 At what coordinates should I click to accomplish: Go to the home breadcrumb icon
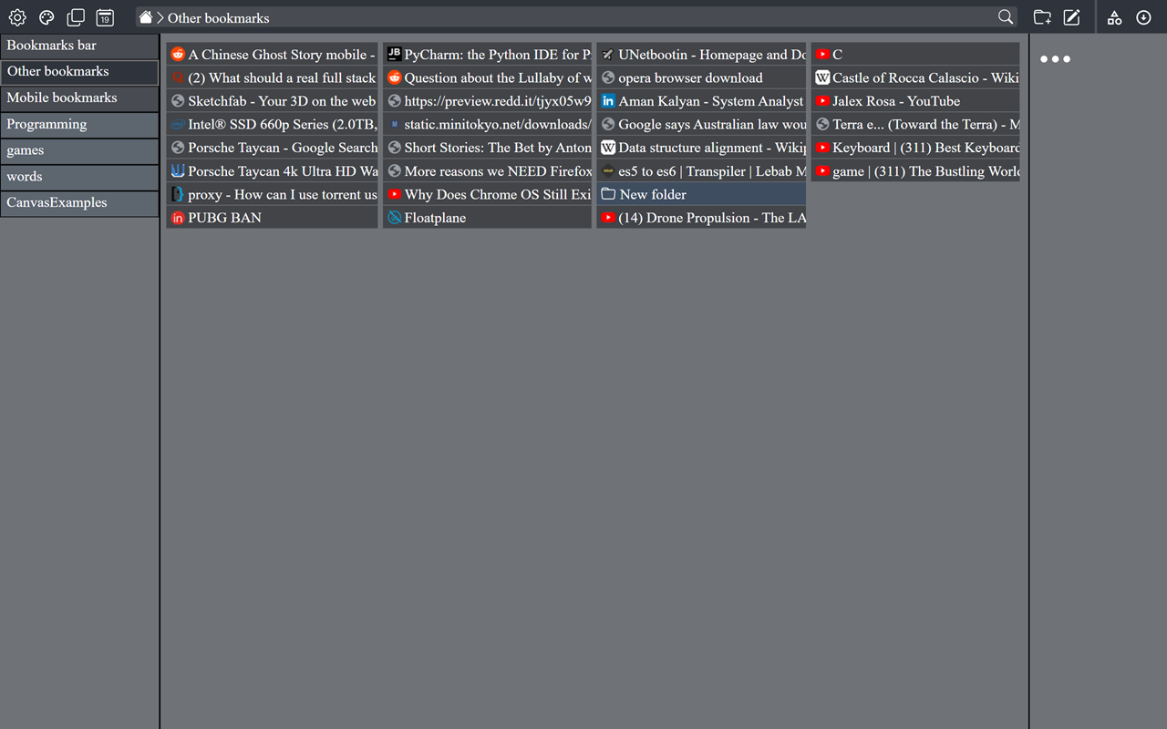click(x=145, y=17)
